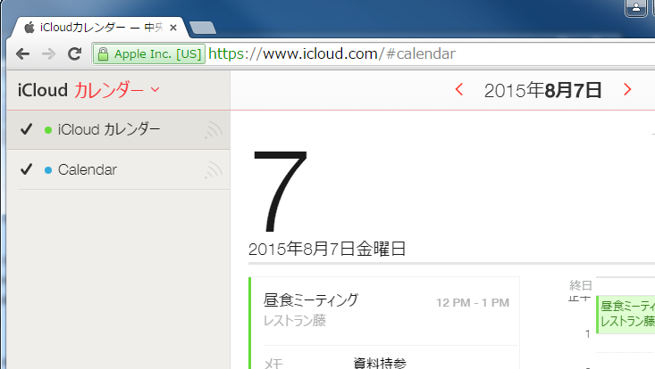Viewport: 655px width, 369px height.
Task: Click the icloud.com address bar URL
Action: [332, 53]
